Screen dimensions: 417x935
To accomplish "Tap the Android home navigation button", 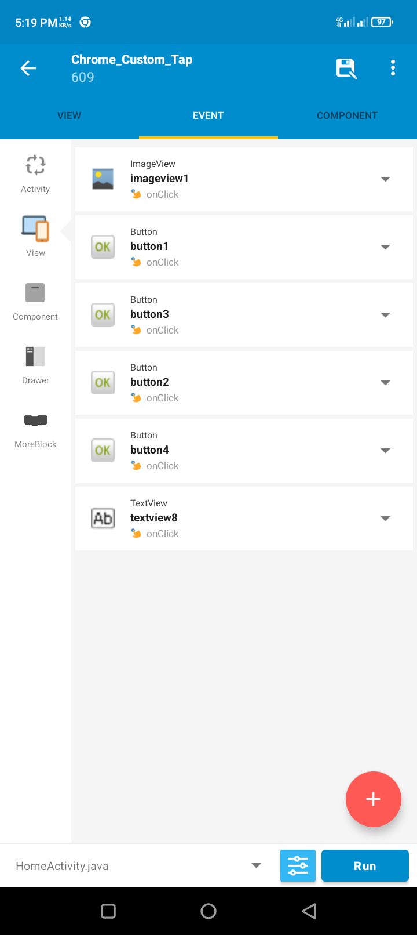I will coord(209,911).
